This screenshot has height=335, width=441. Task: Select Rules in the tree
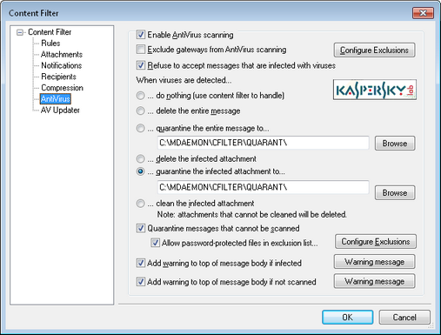[50, 44]
